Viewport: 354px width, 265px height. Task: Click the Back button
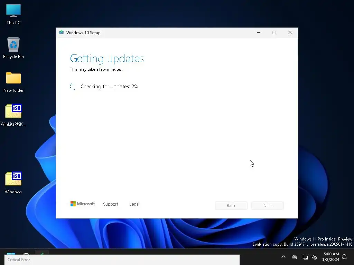[231, 206]
